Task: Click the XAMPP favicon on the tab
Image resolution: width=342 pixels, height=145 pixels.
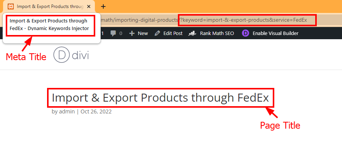Action: 10,6
